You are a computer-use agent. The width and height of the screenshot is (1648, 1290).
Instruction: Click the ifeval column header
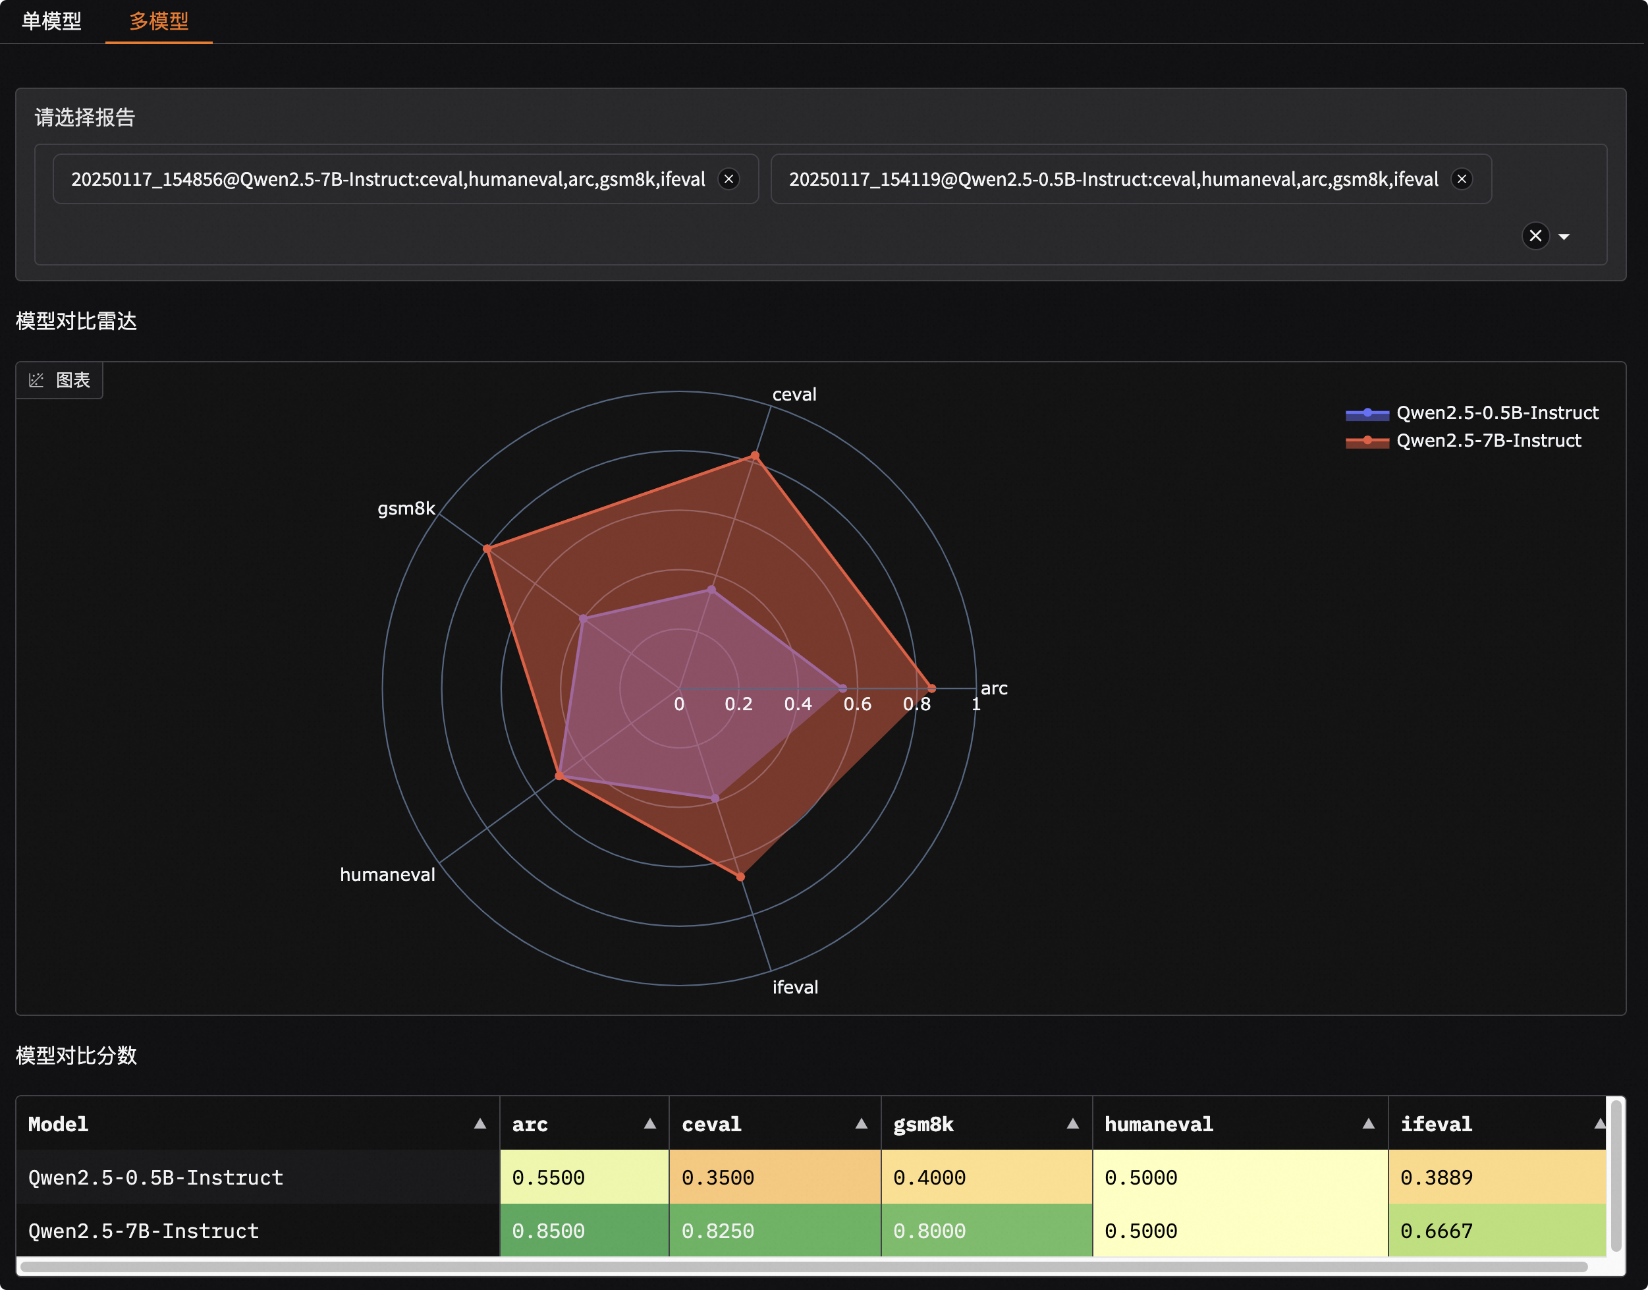tap(1436, 1124)
